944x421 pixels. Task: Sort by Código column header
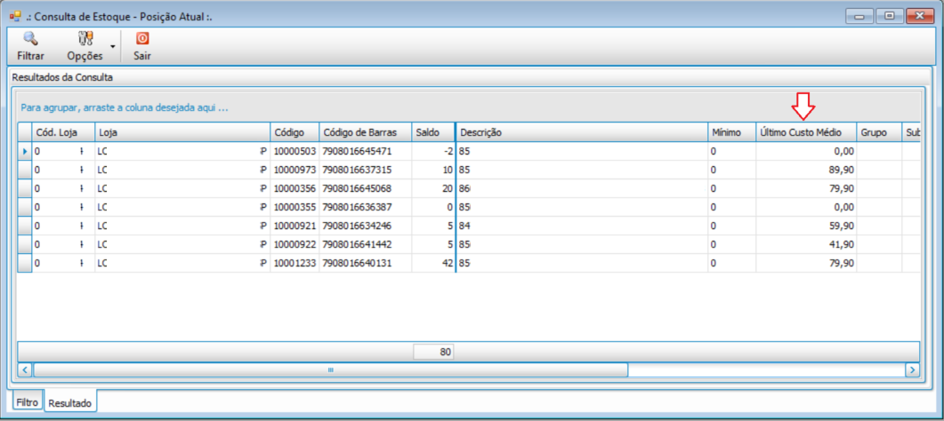pos(294,132)
